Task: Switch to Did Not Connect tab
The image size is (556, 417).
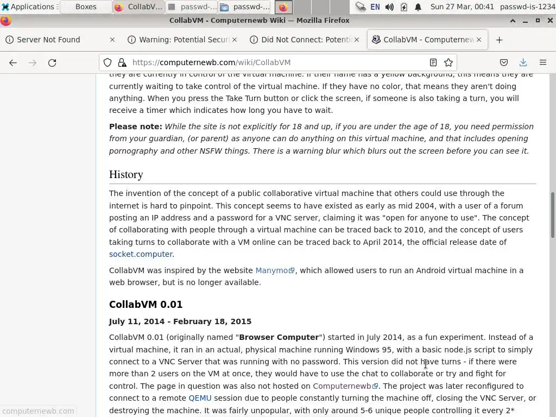Action: click(x=305, y=40)
